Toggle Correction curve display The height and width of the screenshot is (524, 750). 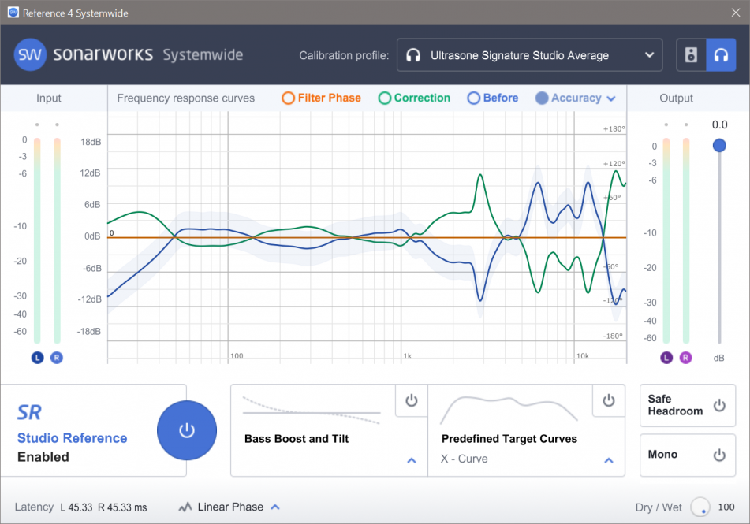click(414, 98)
